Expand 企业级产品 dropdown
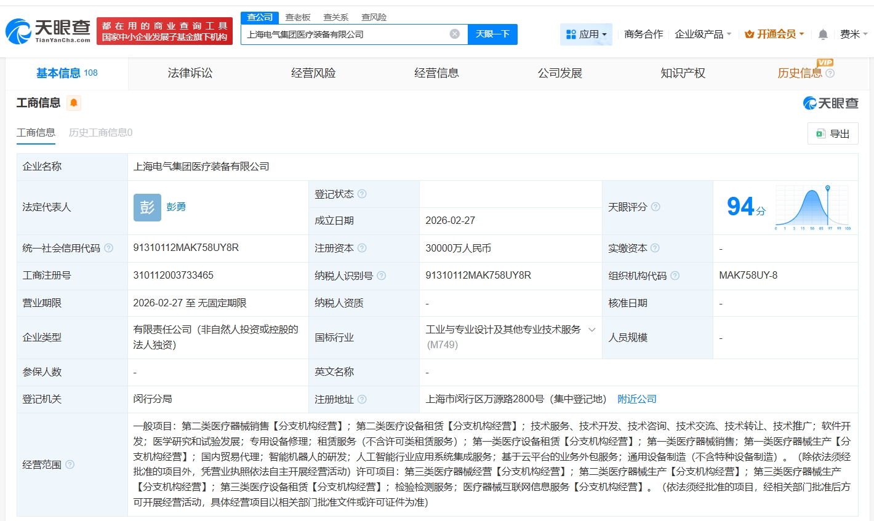 (x=703, y=34)
